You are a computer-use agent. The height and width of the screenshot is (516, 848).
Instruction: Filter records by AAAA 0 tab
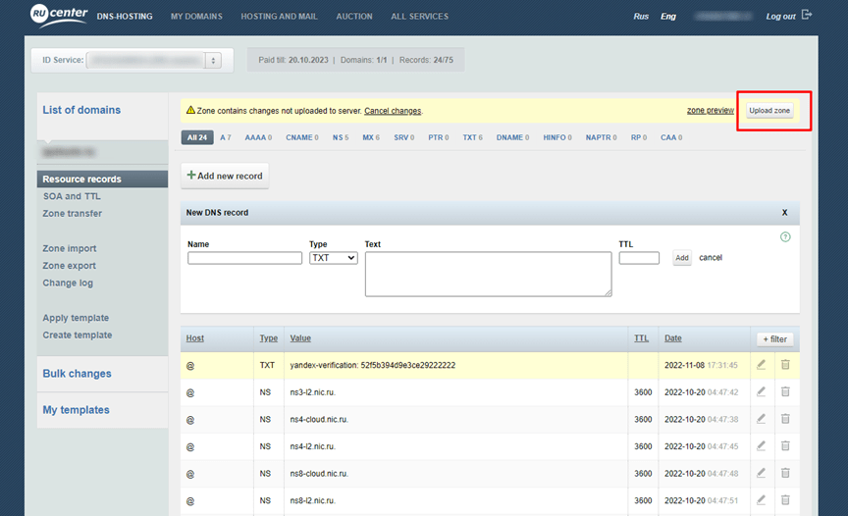point(258,137)
